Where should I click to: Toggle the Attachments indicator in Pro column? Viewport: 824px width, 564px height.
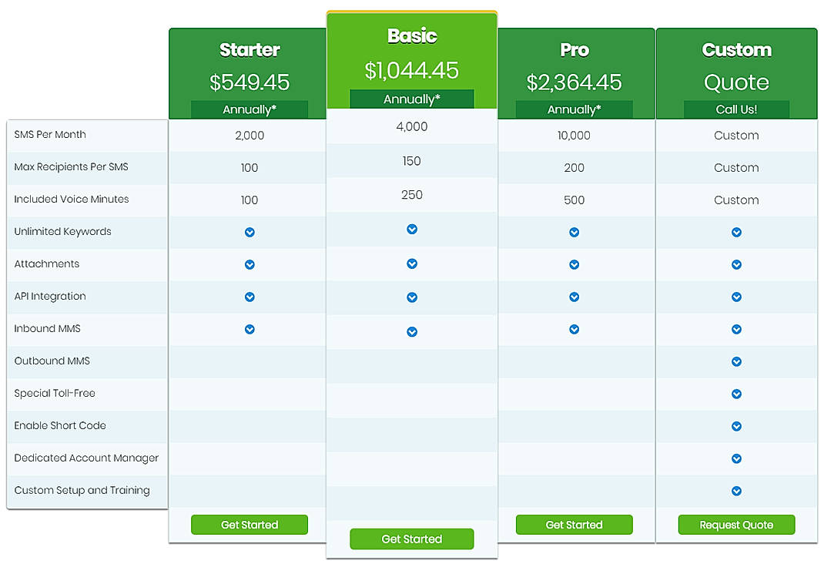pos(574,264)
